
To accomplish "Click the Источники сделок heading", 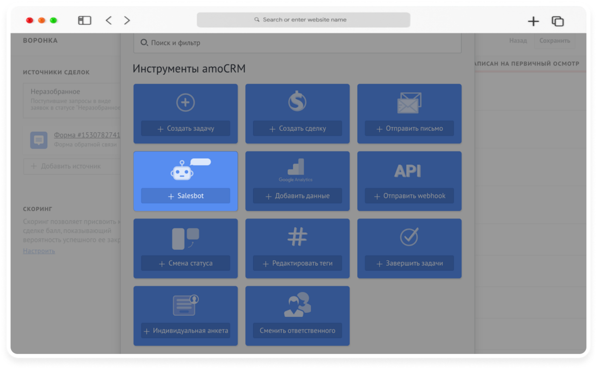I will (56, 72).
